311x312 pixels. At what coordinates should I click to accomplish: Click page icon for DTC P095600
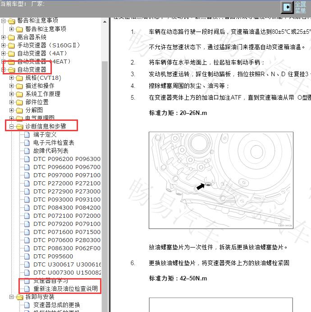(x=27, y=256)
